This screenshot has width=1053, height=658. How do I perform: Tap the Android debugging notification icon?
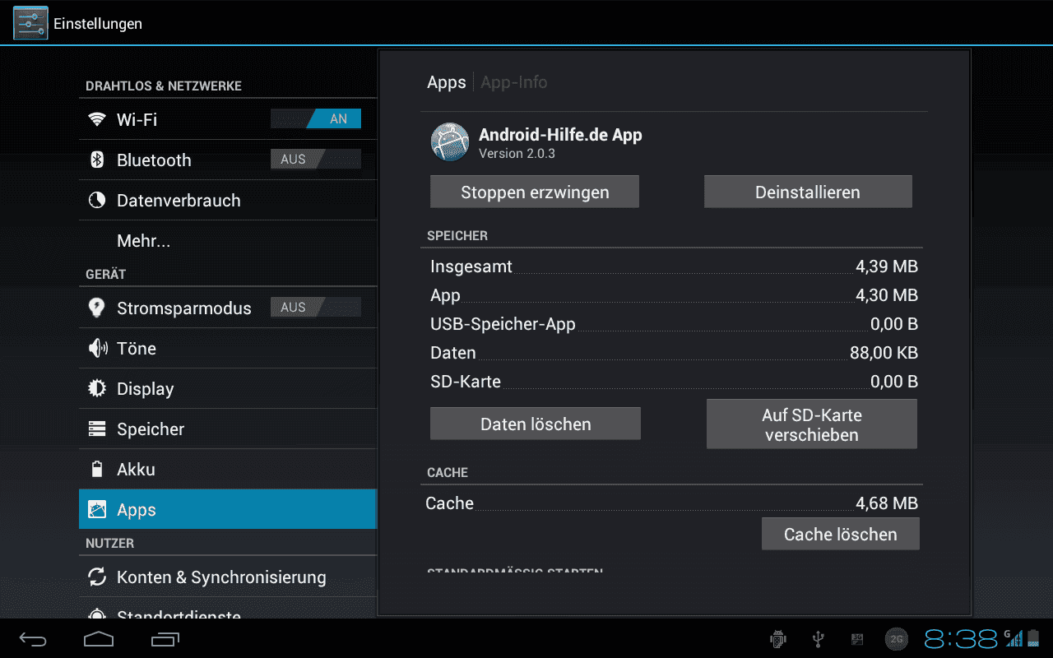click(x=777, y=638)
